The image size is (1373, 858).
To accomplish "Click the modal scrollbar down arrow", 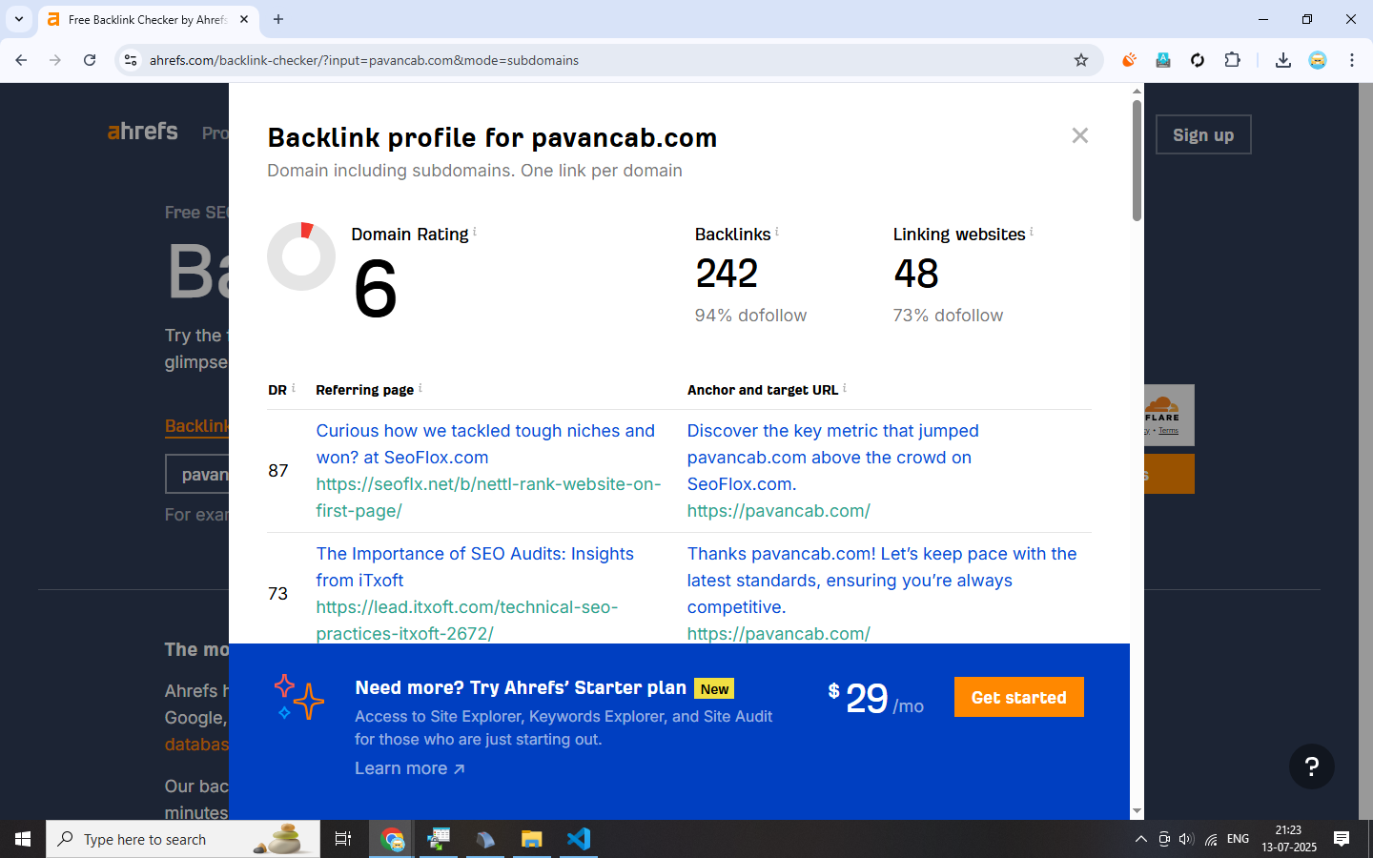I will pyautogui.click(x=1137, y=811).
